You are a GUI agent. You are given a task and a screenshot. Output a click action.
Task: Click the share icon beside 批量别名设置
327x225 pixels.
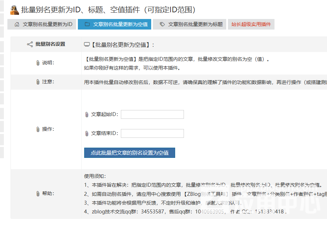(30, 44)
